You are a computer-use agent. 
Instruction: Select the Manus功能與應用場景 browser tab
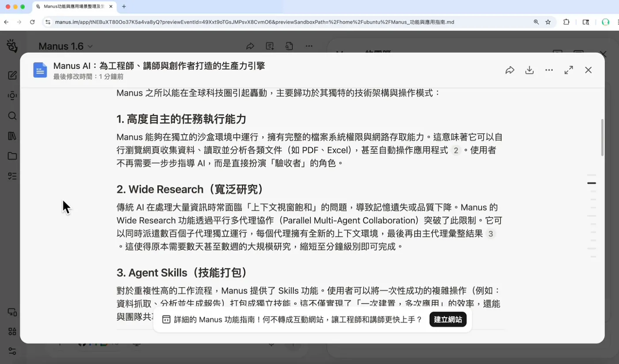click(73, 7)
